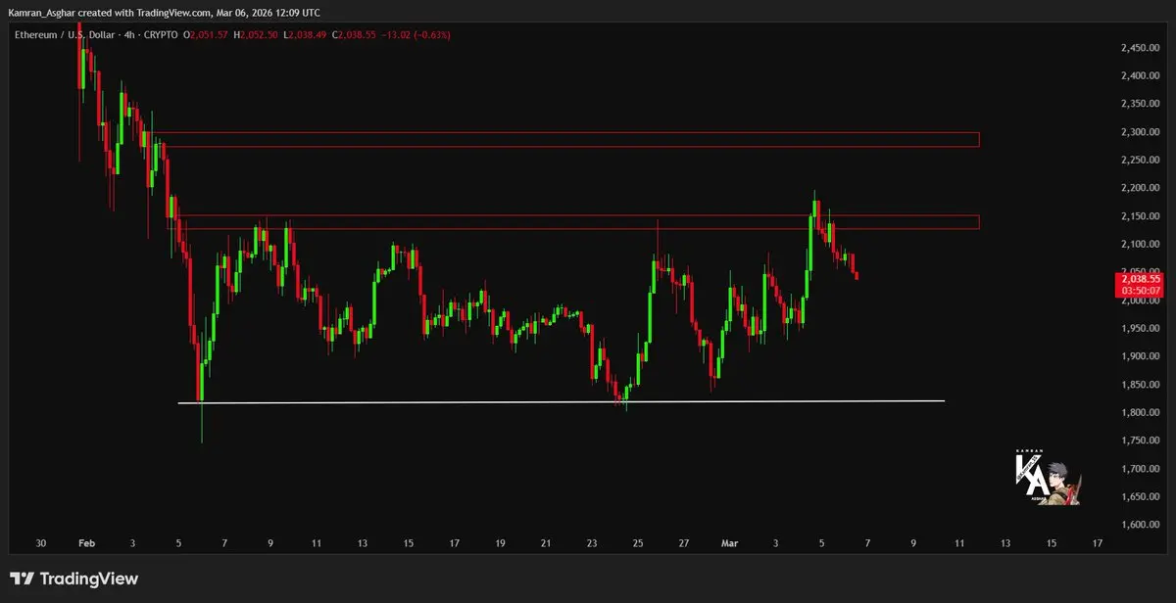Click the 2,300.00 price axis label
The height and width of the screenshot is (603, 1176).
(x=1140, y=131)
